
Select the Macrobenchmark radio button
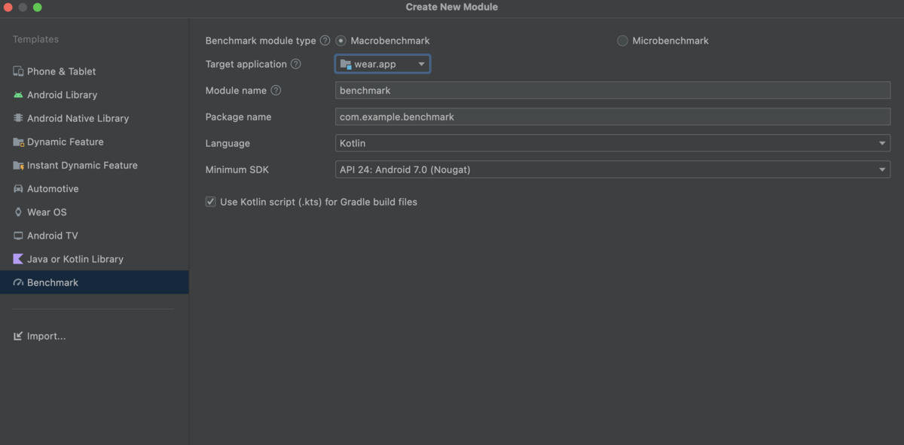click(x=341, y=41)
